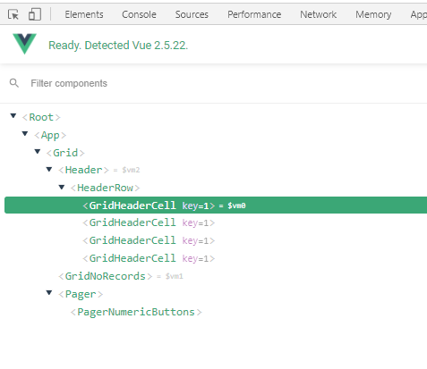
Task: Open the Memory tab
Action: tap(373, 14)
